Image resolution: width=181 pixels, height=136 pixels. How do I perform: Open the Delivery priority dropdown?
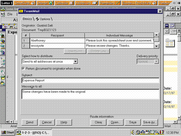point(156,62)
